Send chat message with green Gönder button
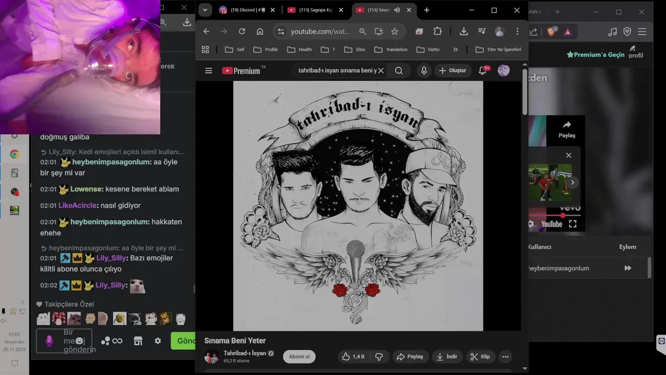Screen dimensions: 666x375 click(x=183, y=341)
